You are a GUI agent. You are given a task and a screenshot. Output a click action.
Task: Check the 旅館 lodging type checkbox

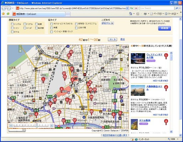coord(51,28)
